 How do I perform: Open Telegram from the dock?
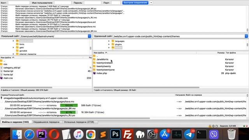point(189,134)
